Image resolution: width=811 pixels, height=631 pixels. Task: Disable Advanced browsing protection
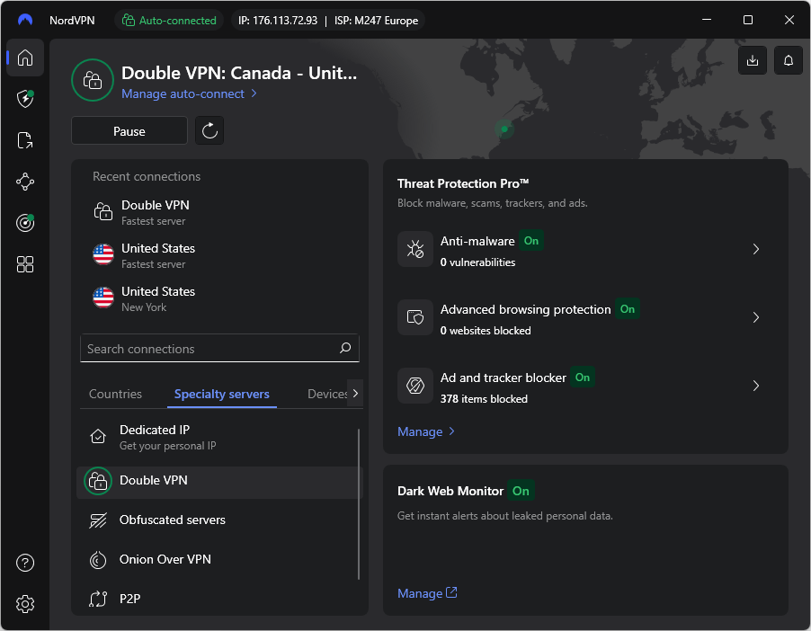[x=627, y=309]
